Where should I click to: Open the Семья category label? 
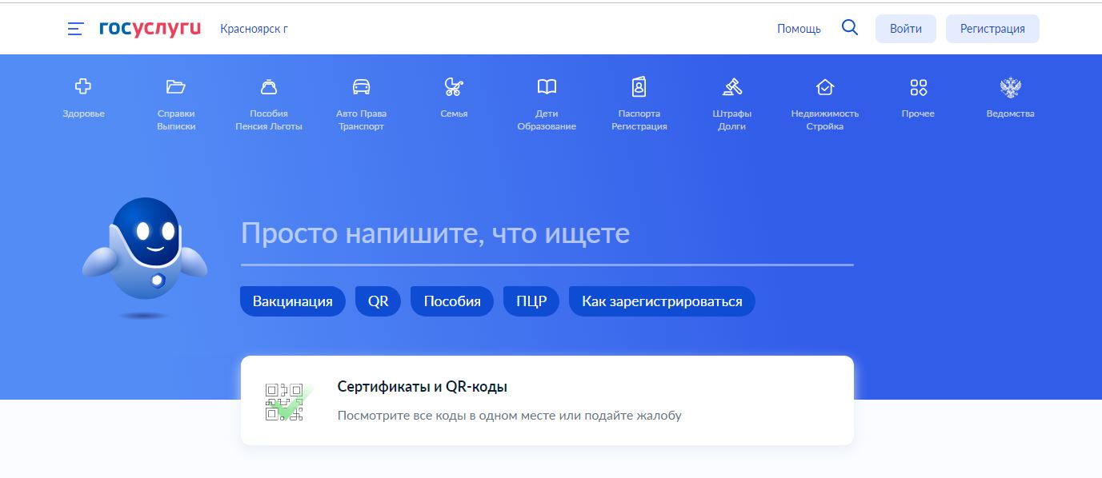pos(454,114)
